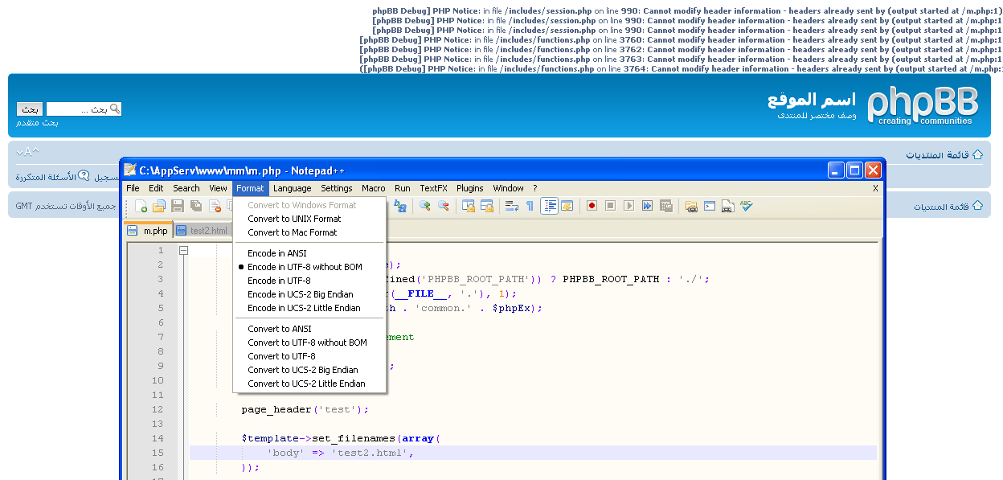1003x480 pixels.
Task: Click the Playback macro icon
Action: click(629, 207)
